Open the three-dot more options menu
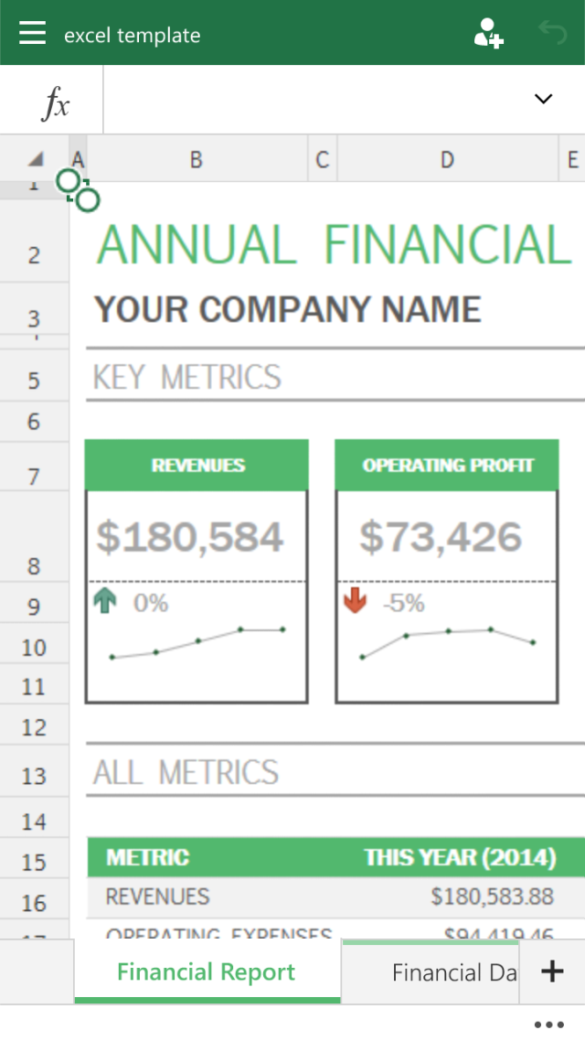 click(549, 1025)
